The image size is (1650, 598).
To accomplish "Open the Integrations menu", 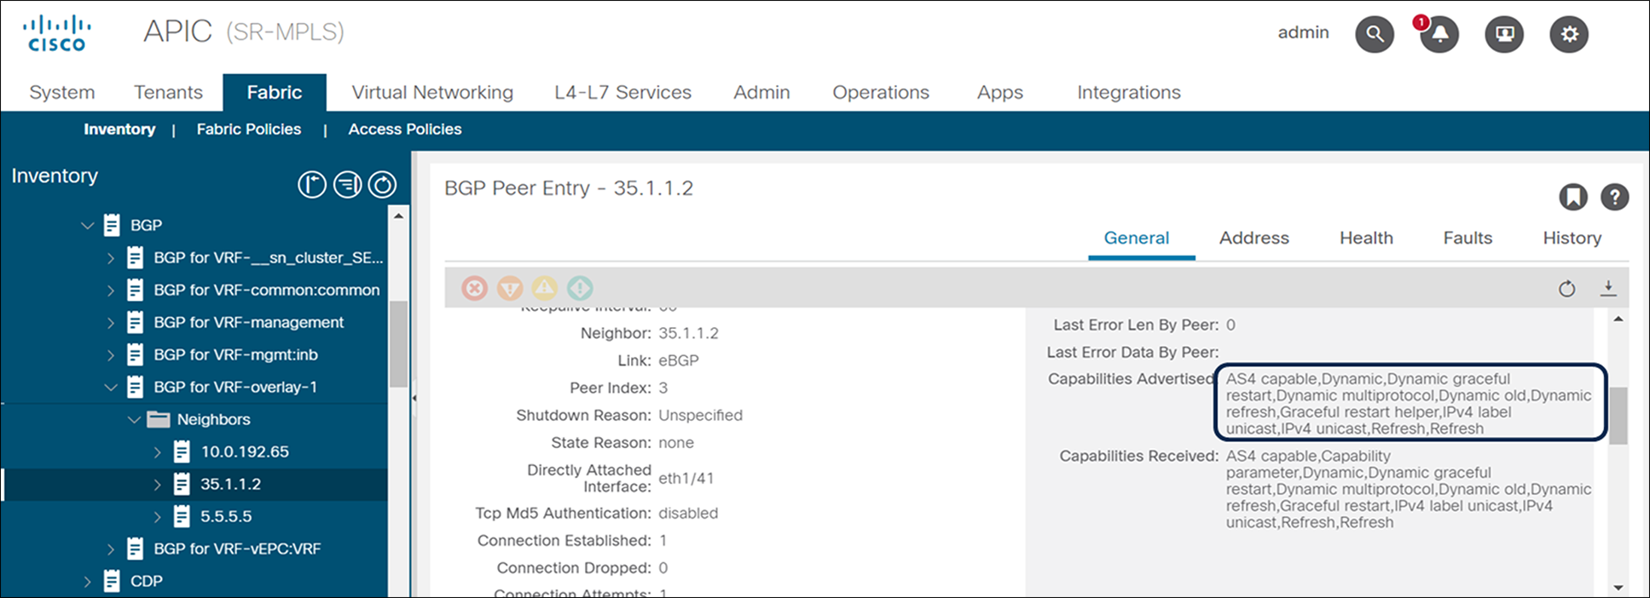I will pos(1129,92).
